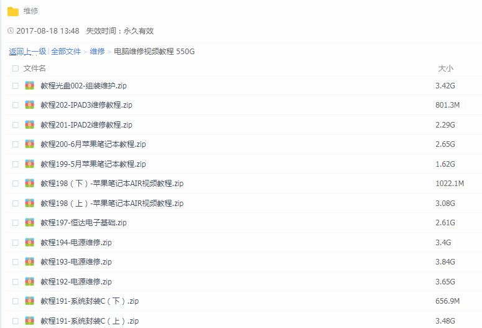Check the box for 教程191-系统封装C（下）.zip

click(16, 301)
